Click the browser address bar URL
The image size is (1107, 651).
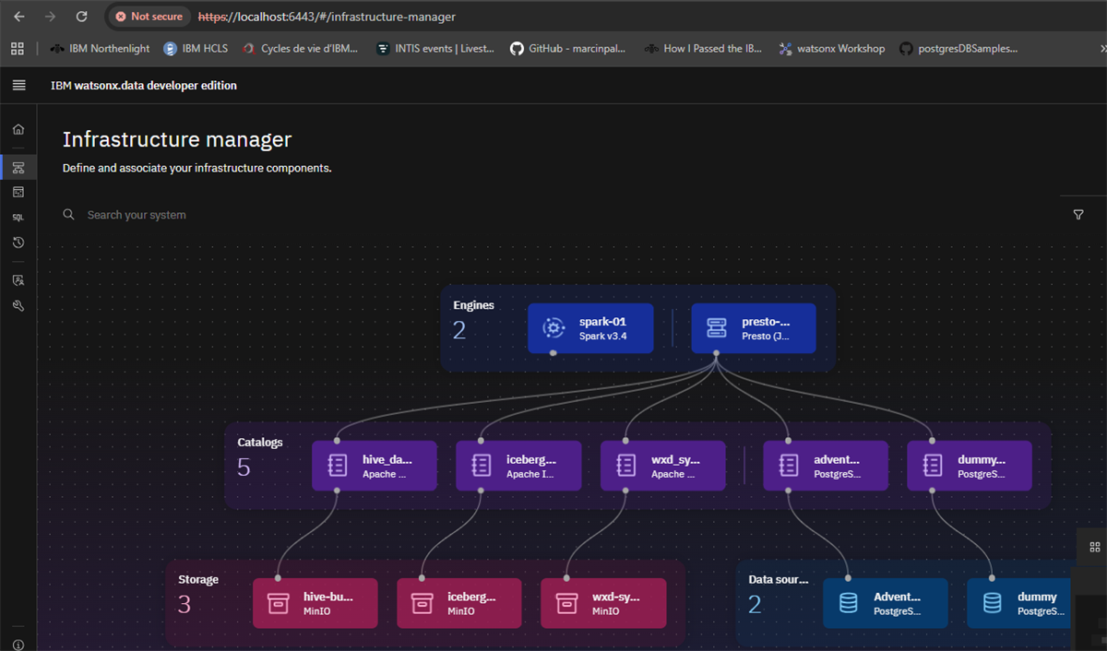click(x=327, y=17)
